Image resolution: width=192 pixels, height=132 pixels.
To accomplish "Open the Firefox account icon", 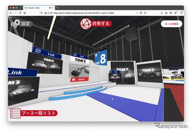I will 175,13.
